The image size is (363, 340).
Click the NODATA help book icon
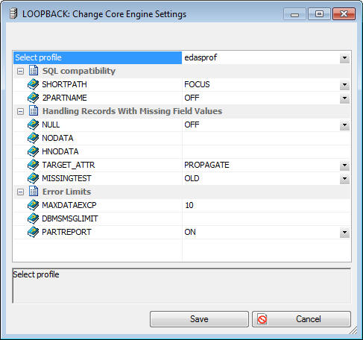pyautogui.click(x=33, y=138)
